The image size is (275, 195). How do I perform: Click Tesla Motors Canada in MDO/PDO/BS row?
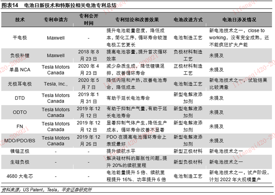(56, 141)
